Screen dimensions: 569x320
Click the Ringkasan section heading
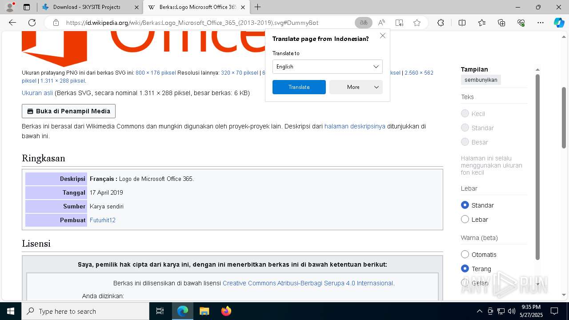pos(44,158)
